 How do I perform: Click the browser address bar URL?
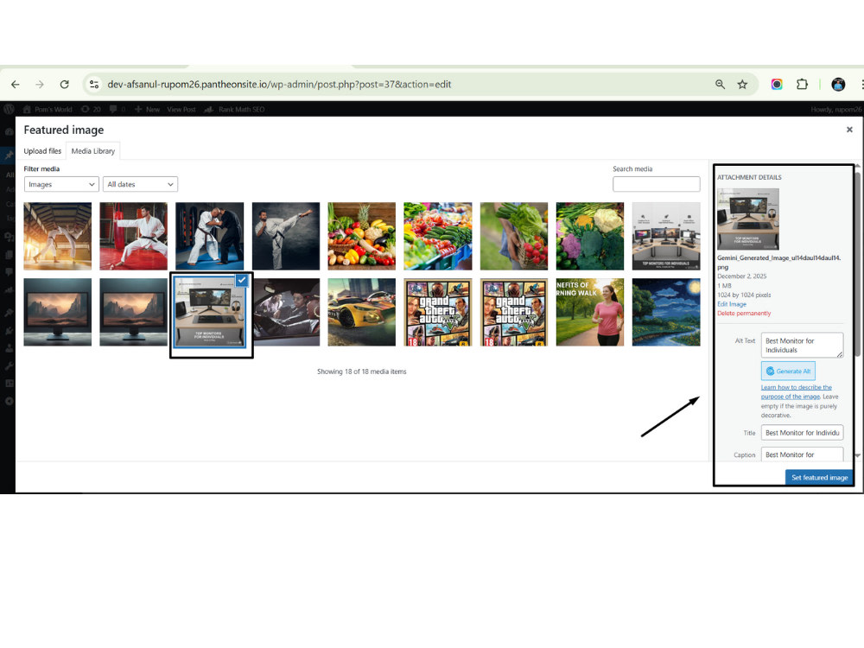(x=279, y=85)
